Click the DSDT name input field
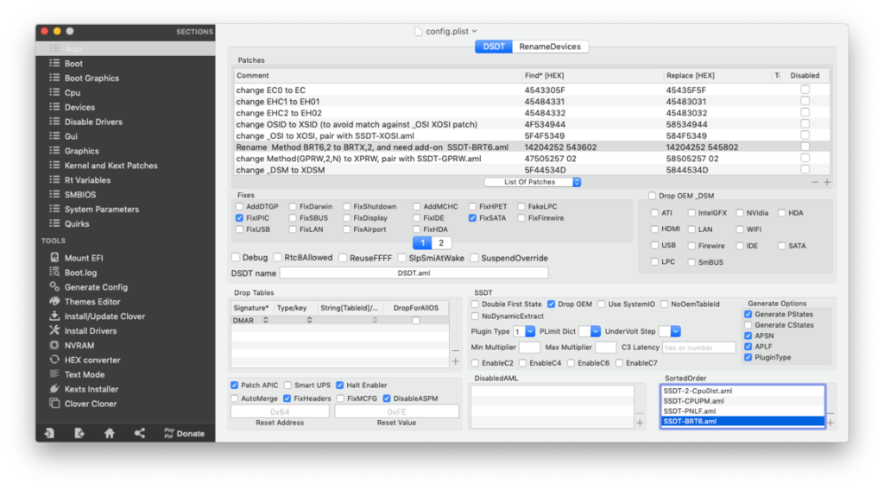884x489 pixels. (414, 273)
